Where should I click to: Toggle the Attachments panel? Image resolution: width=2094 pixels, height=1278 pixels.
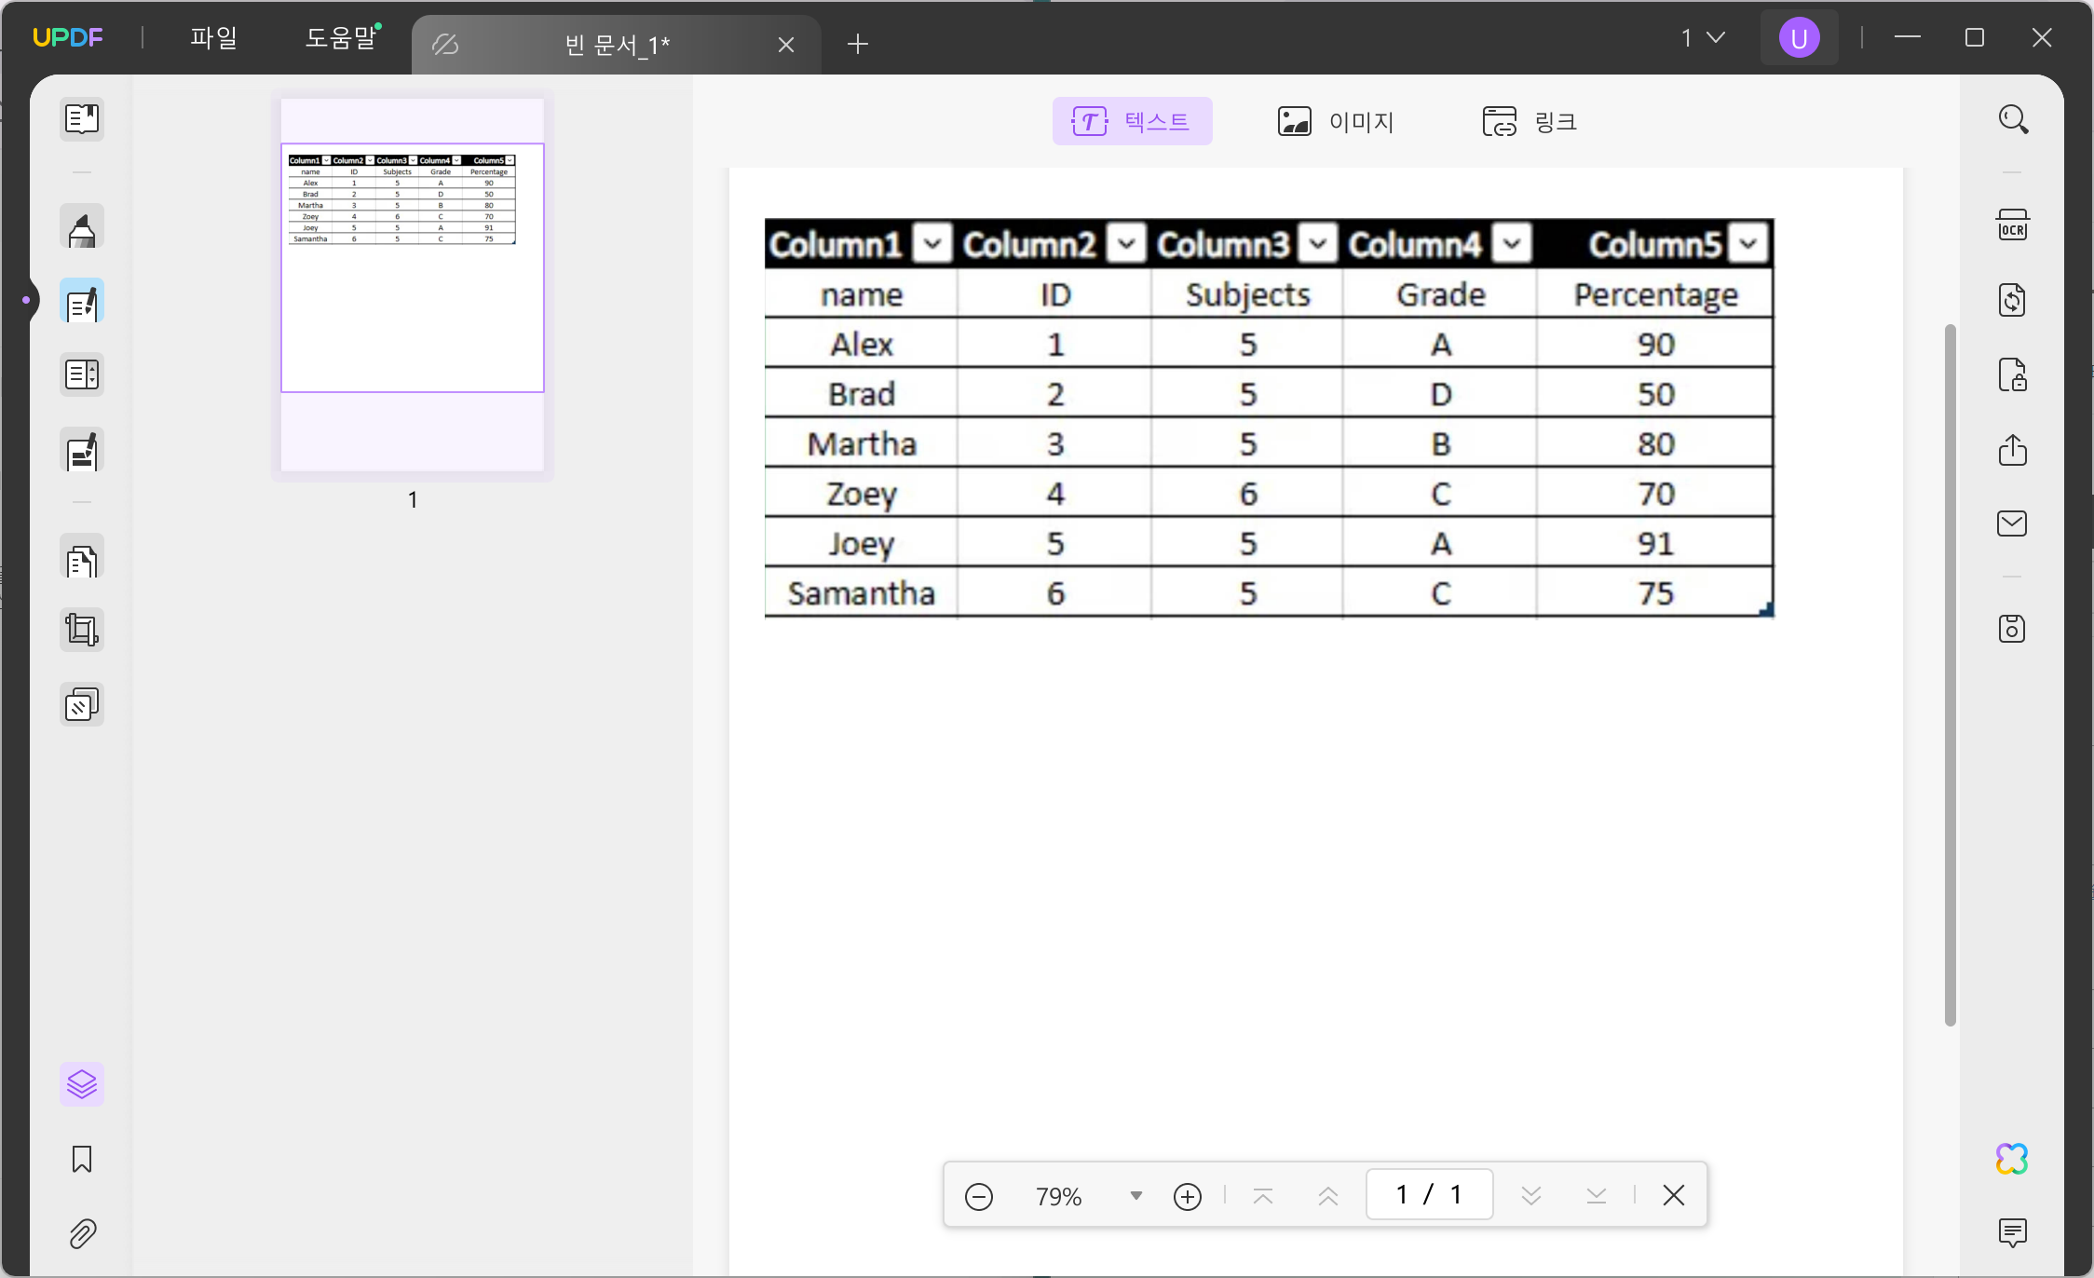[x=82, y=1234]
